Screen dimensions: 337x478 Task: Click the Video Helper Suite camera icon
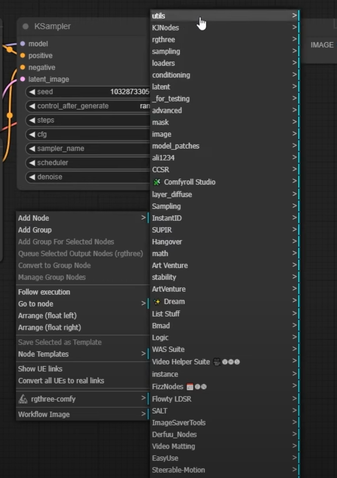tap(217, 362)
